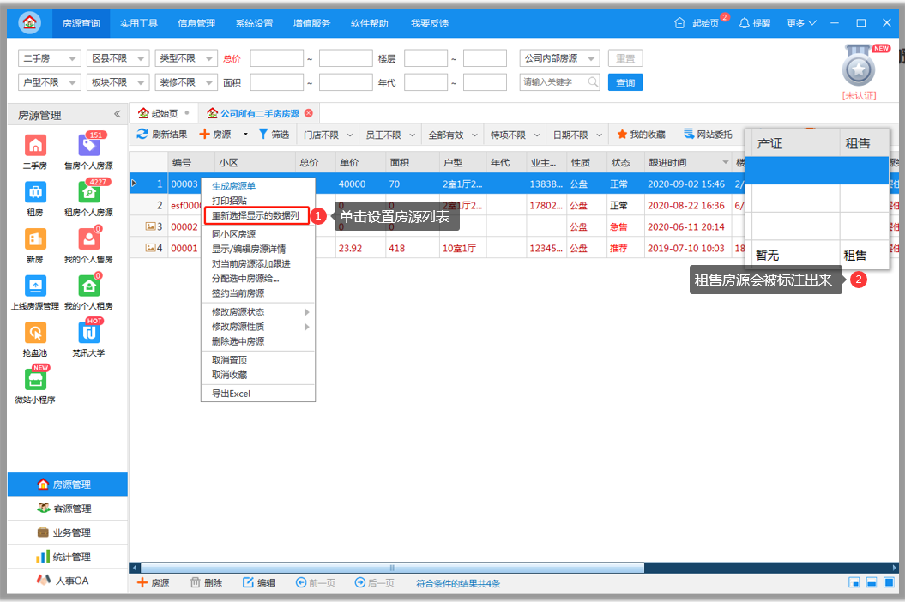
Task: Open 统计管理 in sidebar navigation
Action: pos(67,557)
